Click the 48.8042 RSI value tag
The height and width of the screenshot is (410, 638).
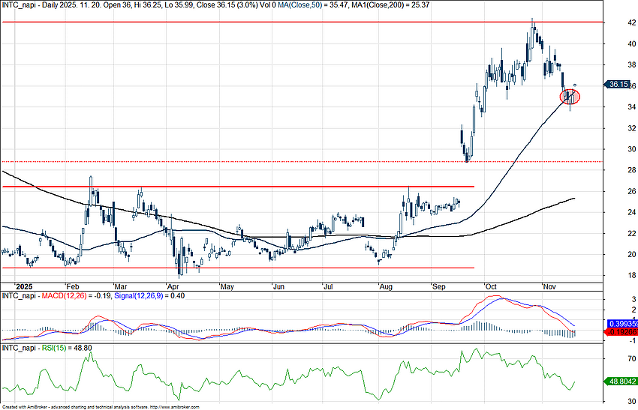pos(618,382)
